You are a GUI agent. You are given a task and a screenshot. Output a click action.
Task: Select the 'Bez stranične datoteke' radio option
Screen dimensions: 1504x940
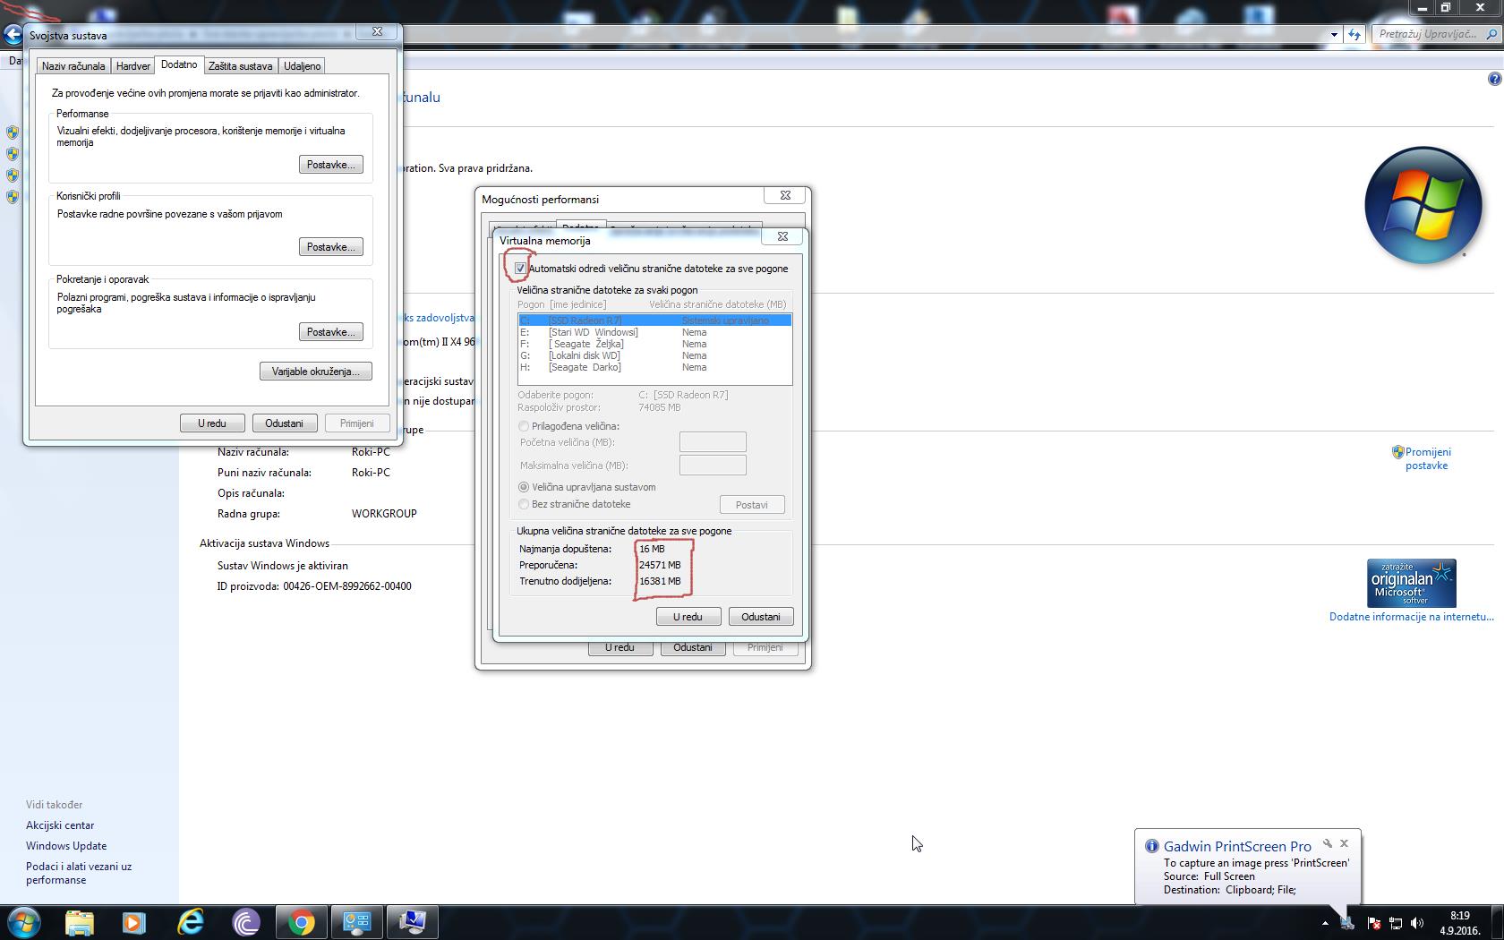(524, 504)
